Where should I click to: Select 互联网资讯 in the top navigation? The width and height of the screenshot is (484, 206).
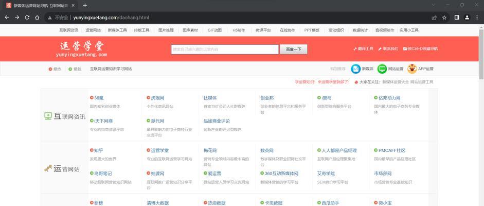pyautogui.click(x=69, y=30)
